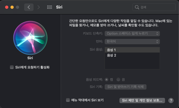Go back with the left chevron button

[x=29, y=7]
